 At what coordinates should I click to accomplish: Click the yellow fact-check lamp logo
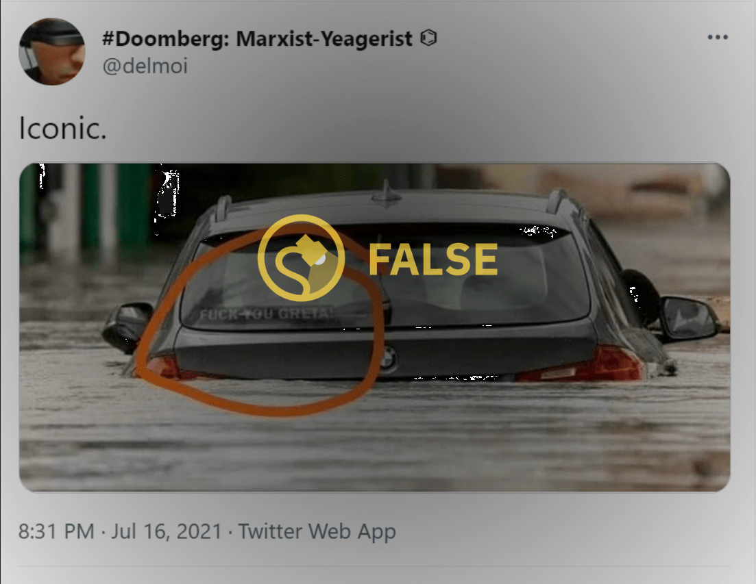point(302,257)
